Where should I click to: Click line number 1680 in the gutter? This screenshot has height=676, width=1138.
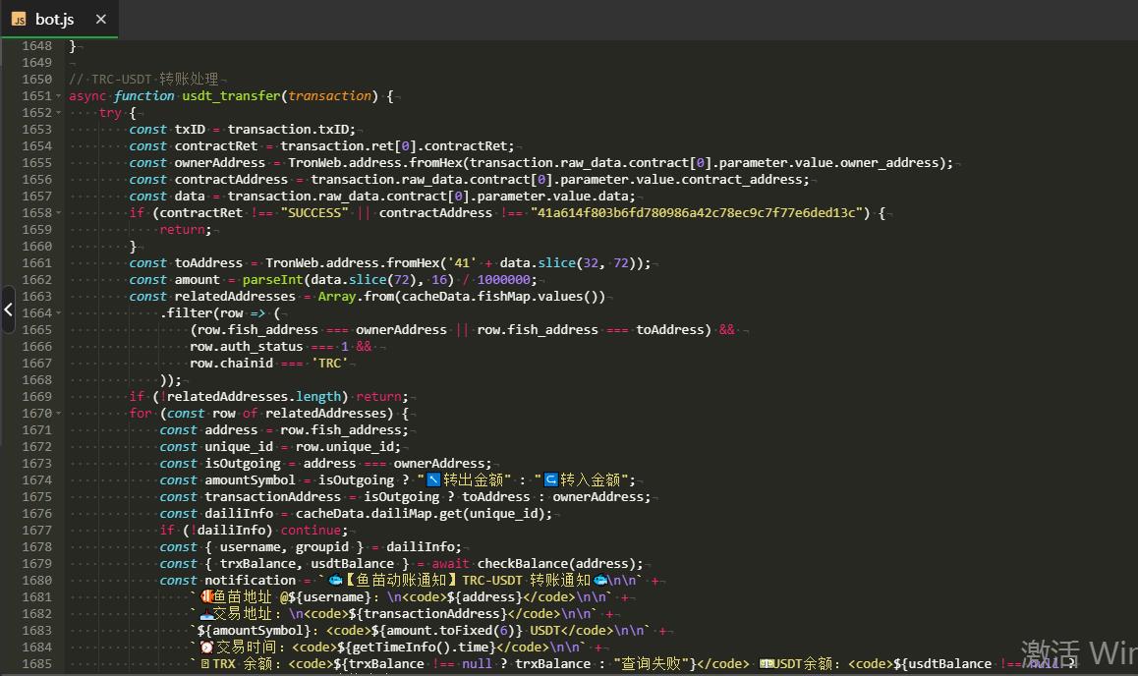(36, 581)
